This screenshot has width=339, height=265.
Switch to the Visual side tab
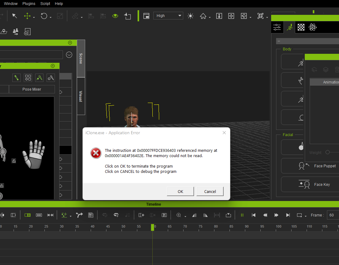tap(81, 96)
